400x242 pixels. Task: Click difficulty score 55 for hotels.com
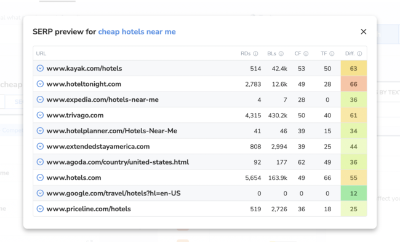click(354, 178)
